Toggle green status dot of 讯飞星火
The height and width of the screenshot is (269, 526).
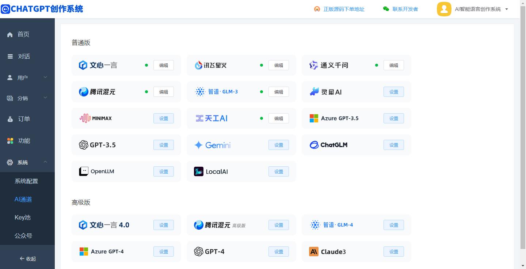pos(262,65)
